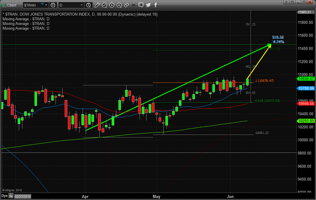Click the 10938.47 current price marker
The height and width of the screenshot is (200, 316).
pyautogui.click(x=305, y=78)
